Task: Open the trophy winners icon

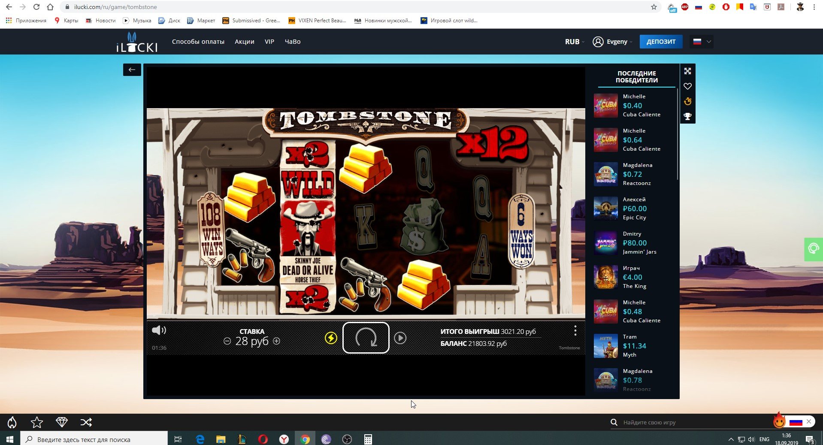Action: (x=687, y=116)
